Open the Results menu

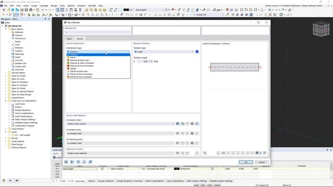(54, 6)
